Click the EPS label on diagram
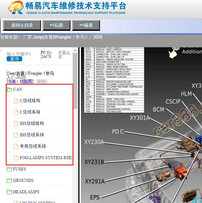Viewport: 202px width, 203px height. pos(95,197)
